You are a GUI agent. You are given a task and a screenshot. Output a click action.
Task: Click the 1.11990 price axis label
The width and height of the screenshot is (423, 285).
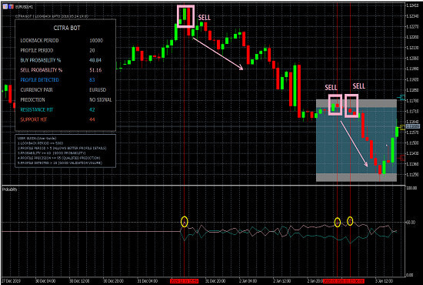(x=412, y=69)
